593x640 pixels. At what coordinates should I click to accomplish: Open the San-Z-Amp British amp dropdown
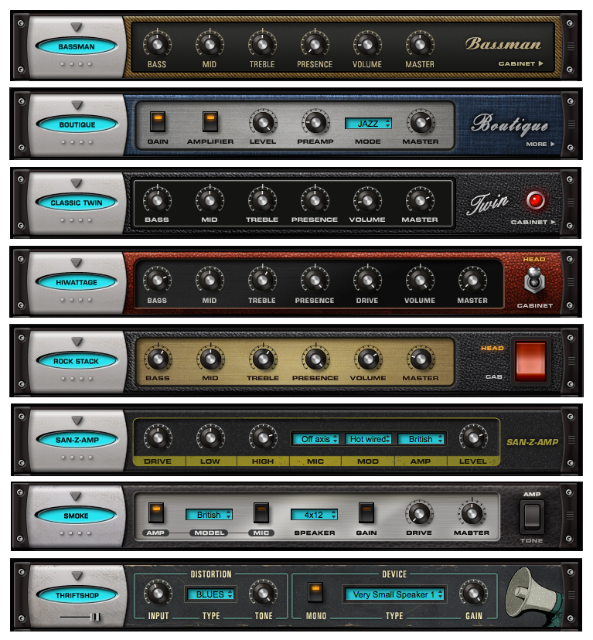pos(421,439)
